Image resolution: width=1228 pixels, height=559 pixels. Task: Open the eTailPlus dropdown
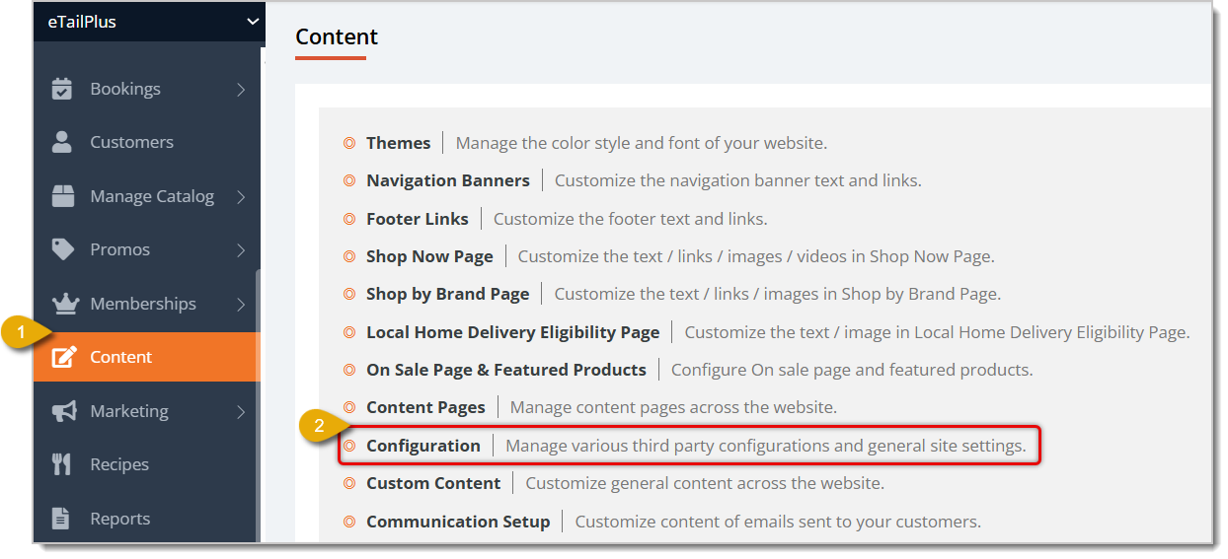click(148, 21)
